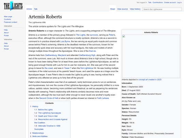This screenshot has height=138, width=184.
Task: Open Contents in sidebar
Action: [x=7, y=19]
